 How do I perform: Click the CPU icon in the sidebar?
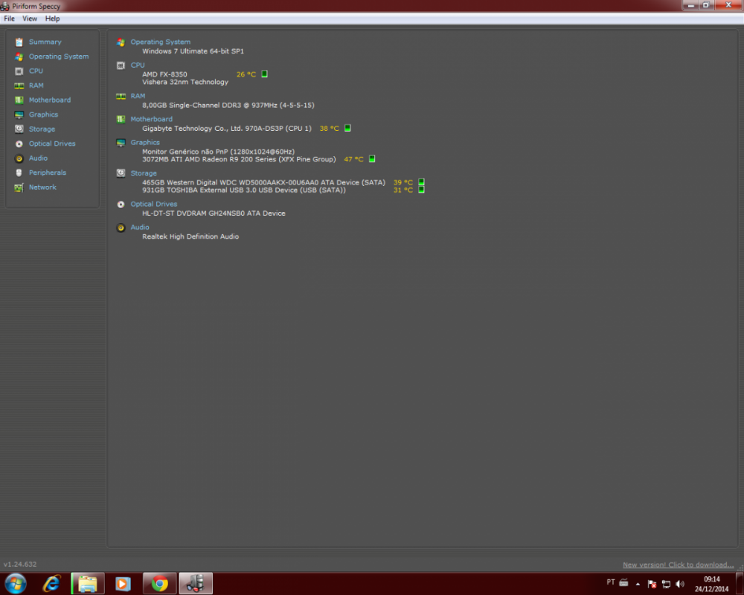tap(19, 71)
